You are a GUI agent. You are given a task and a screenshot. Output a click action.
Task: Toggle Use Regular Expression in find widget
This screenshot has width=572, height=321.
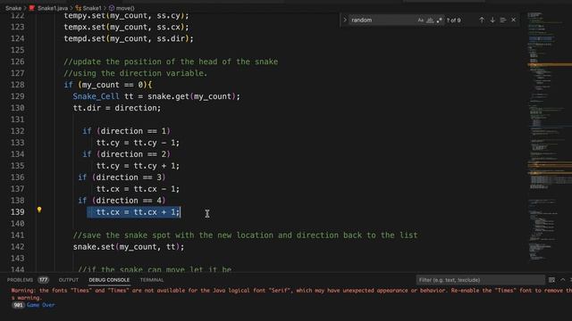pos(439,21)
